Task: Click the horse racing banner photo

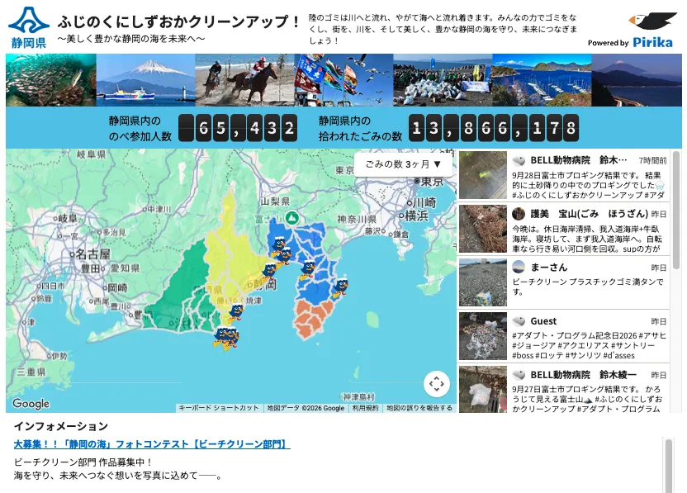Action: click(245, 80)
